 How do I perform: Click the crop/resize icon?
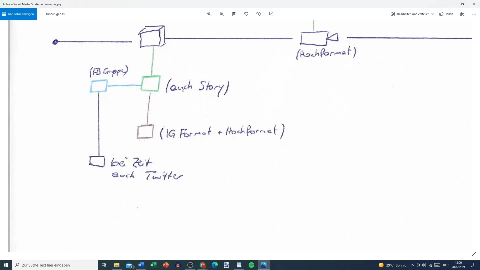[x=271, y=14]
